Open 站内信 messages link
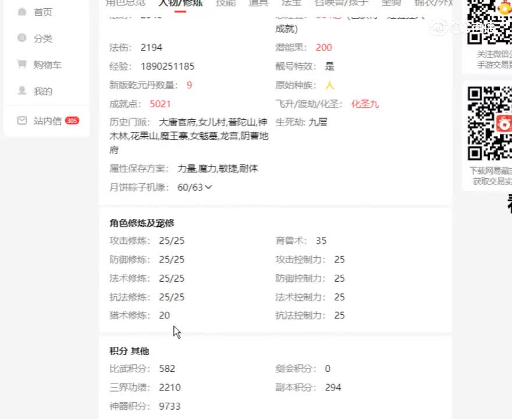The image size is (512, 419). pos(48,121)
